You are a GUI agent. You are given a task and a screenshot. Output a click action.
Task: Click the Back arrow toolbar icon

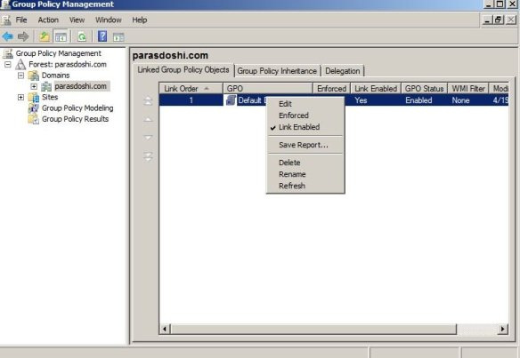click(x=8, y=36)
